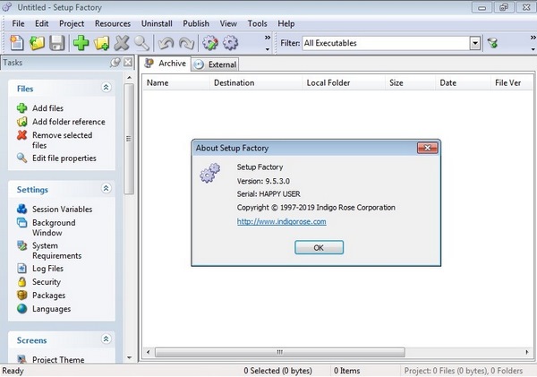Screen dimensions: 537x377
Task: Click the green plus Add Files toolbar icon
Action: click(x=81, y=43)
